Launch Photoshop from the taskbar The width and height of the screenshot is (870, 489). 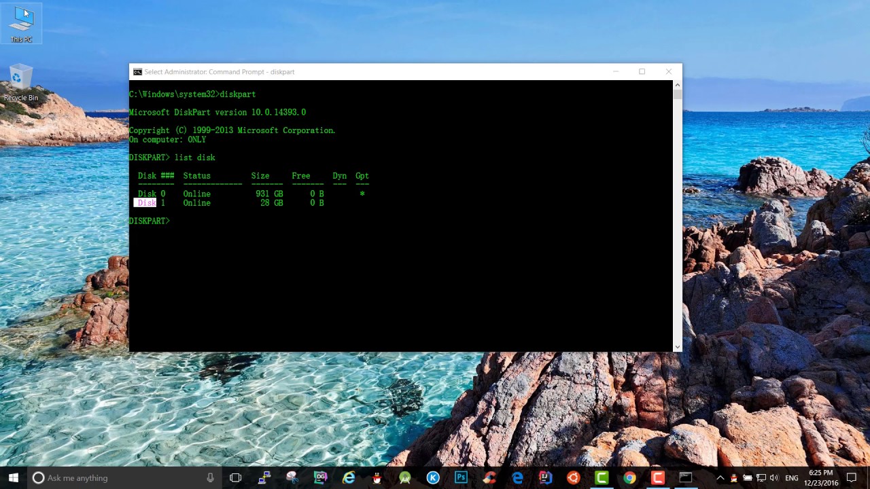(x=461, y=477)
